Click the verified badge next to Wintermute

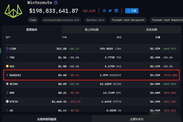(56, 2)
